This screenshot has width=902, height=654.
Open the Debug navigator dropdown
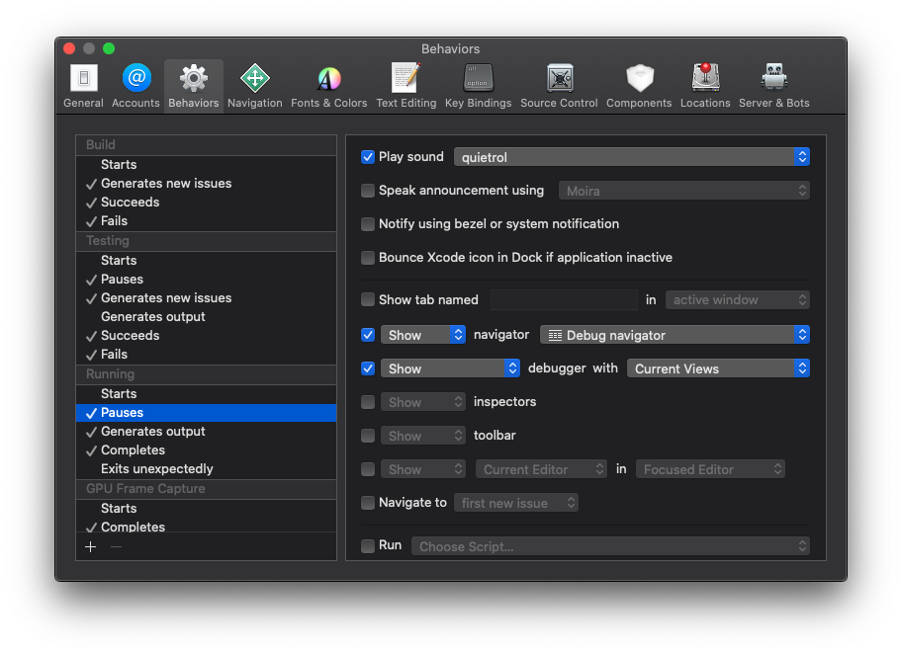tap(675, 335)
